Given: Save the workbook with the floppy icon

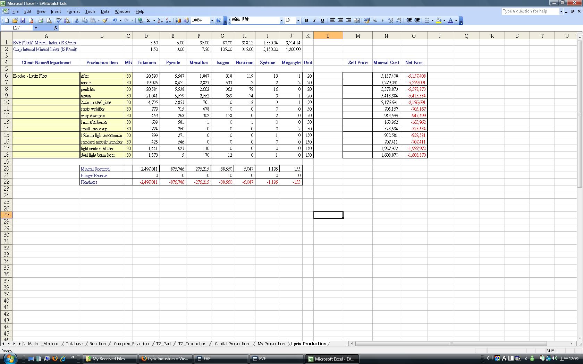Looking at the screenshot, I should click(23, 20).
